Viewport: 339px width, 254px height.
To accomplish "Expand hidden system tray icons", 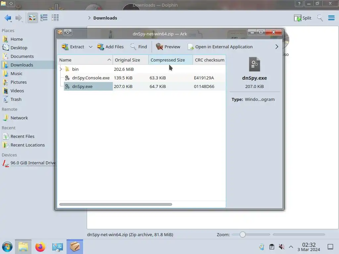I will (291, 247).
